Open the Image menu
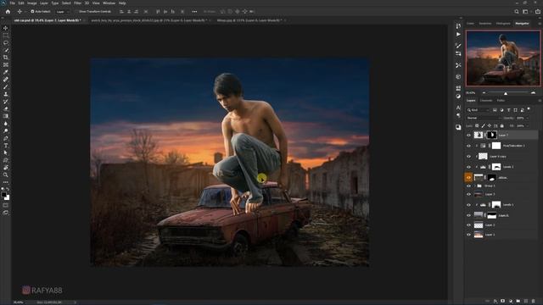Image resolution: width=543 pixels, height=305 pixels. tap(32, 3)
